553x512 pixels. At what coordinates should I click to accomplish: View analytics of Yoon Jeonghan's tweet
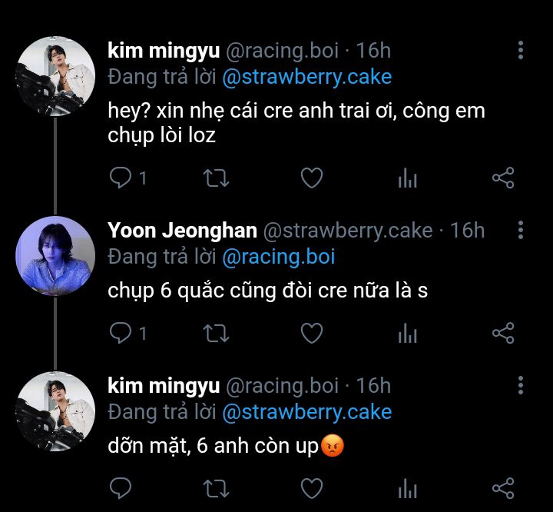(407, 334)
